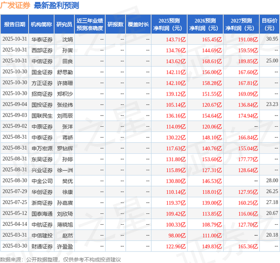Select the 申万宏源 institution cell

[42, 148]
